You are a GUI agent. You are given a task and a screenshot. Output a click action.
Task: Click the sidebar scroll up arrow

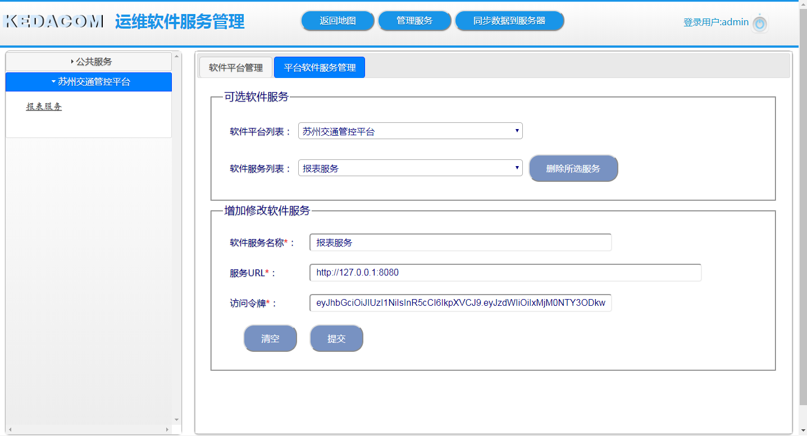pos(177,56)
